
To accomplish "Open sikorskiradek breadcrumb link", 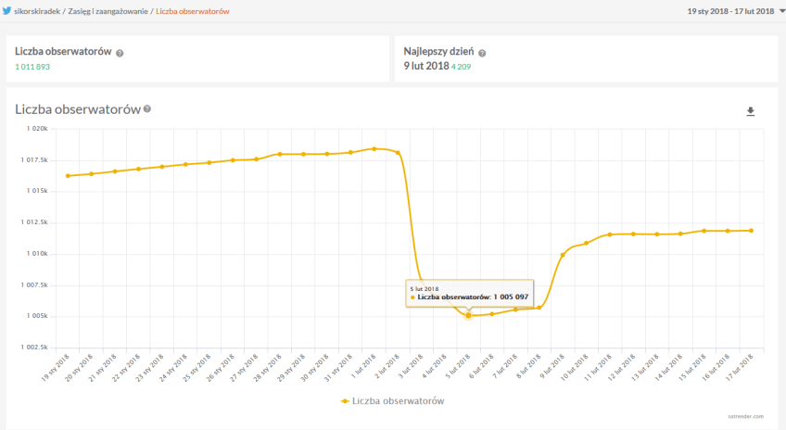I will [39, 11].
